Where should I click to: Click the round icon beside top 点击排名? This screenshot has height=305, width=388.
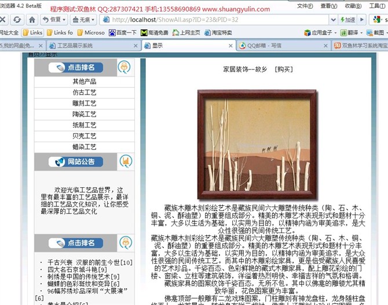125,67
